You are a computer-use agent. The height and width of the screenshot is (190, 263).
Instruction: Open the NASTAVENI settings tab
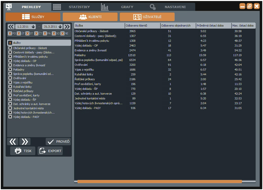pyautogui.click(x=175, y=7)
